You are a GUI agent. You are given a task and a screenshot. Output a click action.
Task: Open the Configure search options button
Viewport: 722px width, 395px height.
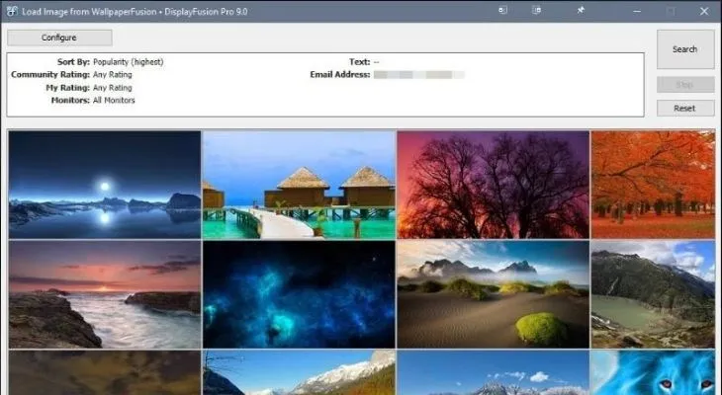point(59,38)
